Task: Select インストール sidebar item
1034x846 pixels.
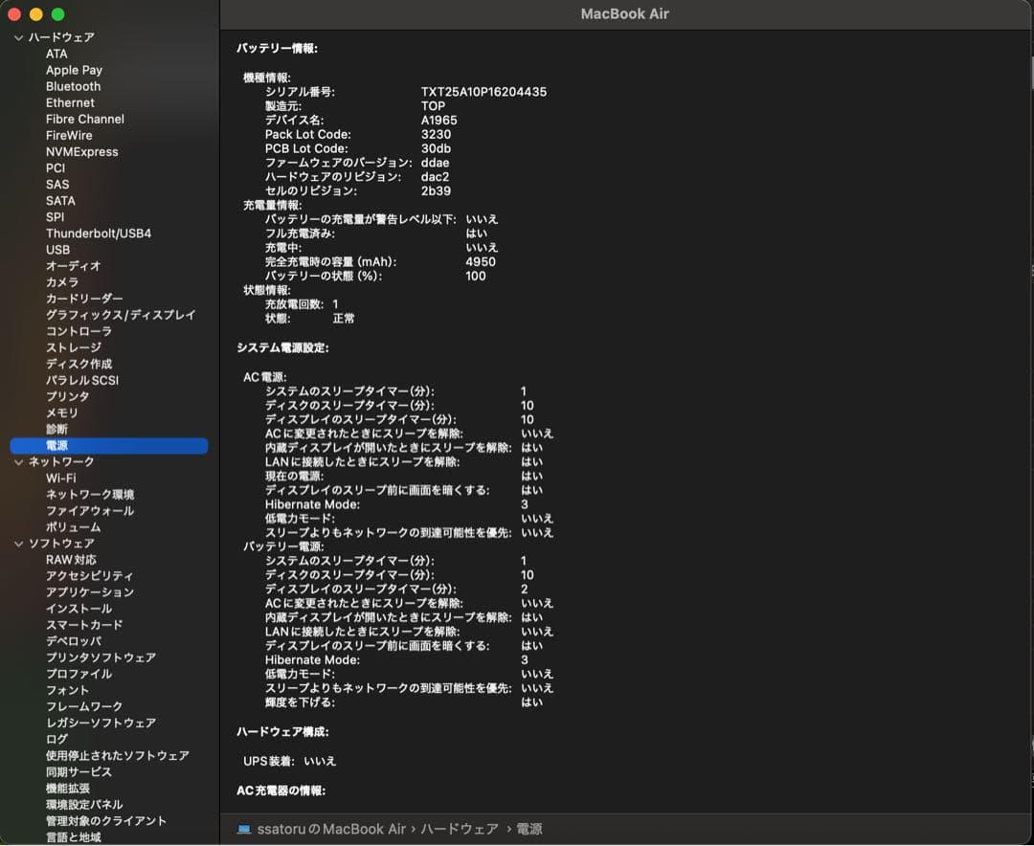Action: point(79,609)
